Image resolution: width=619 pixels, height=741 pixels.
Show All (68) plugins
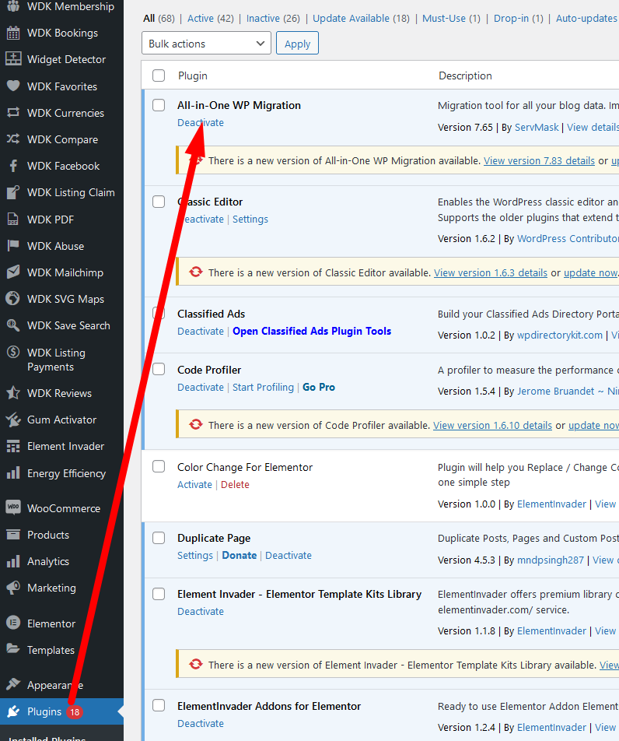tap(159, 19)
